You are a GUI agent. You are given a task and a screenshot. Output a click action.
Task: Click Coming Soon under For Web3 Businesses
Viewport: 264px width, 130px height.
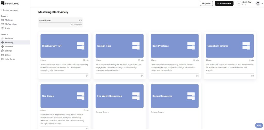point(102,112)
